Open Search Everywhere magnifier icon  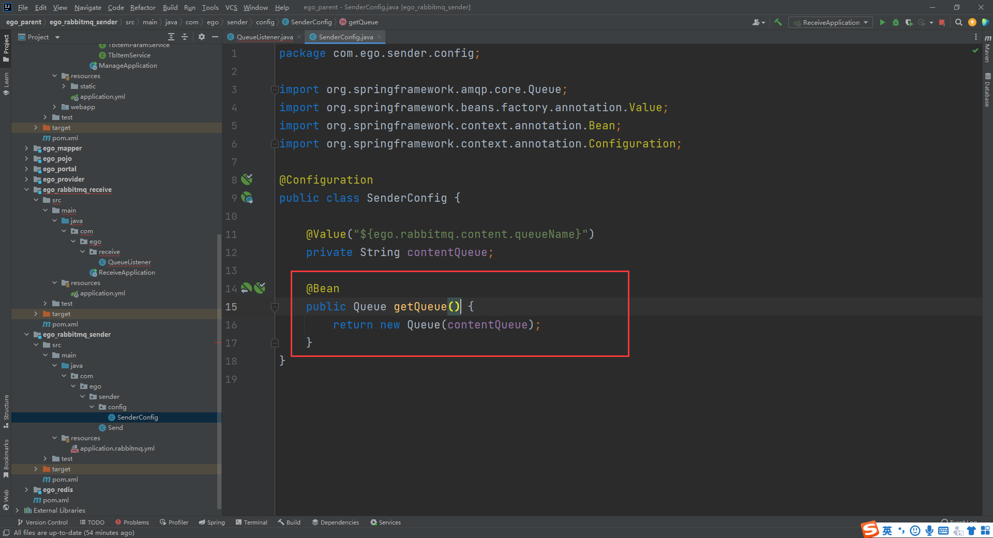pyautogui.click(x=959, y=22)
